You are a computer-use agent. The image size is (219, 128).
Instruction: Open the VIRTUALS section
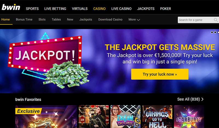point(80,9)
